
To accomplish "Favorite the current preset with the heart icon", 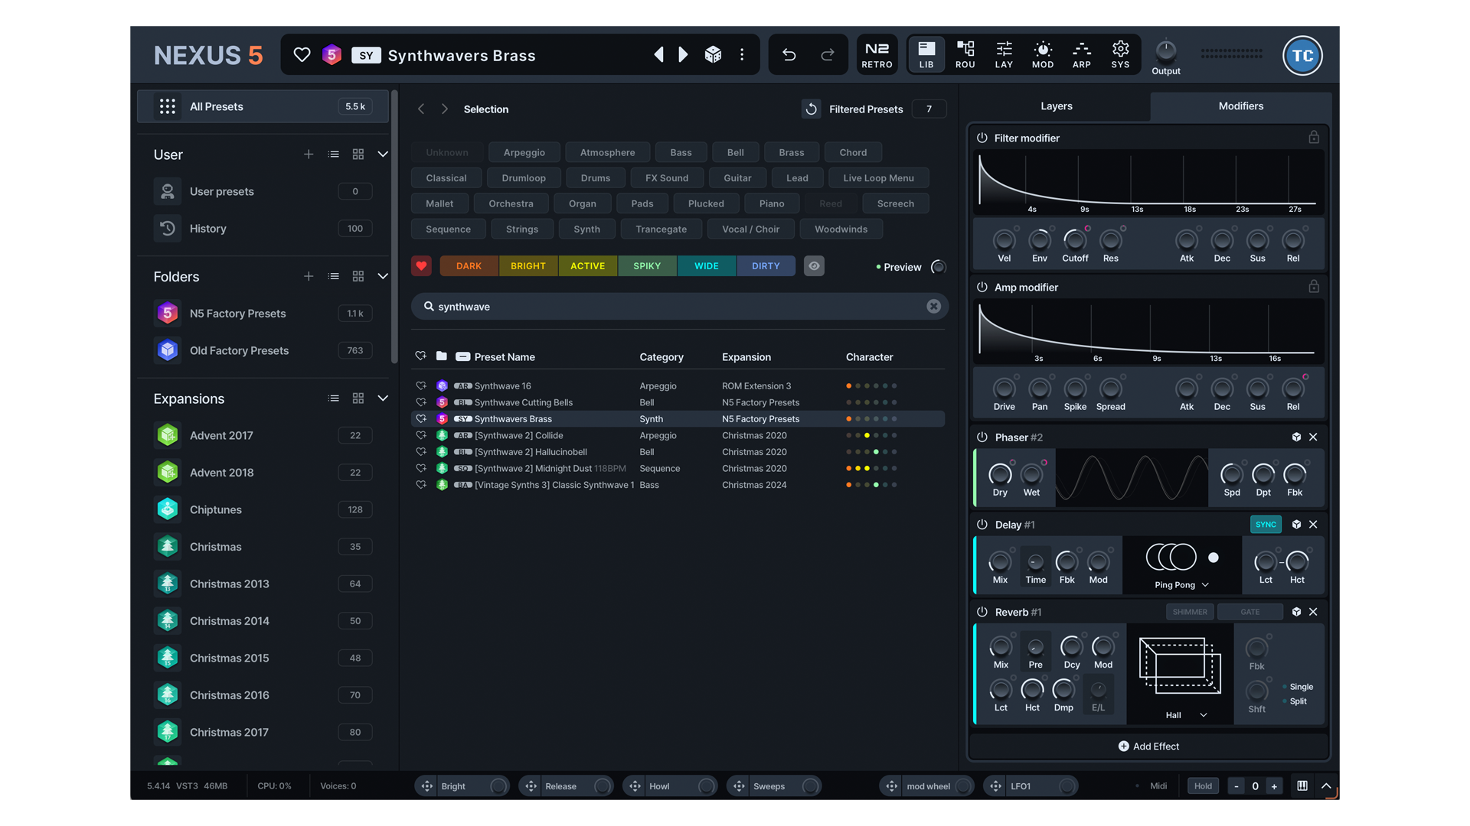I will point(302,55).
